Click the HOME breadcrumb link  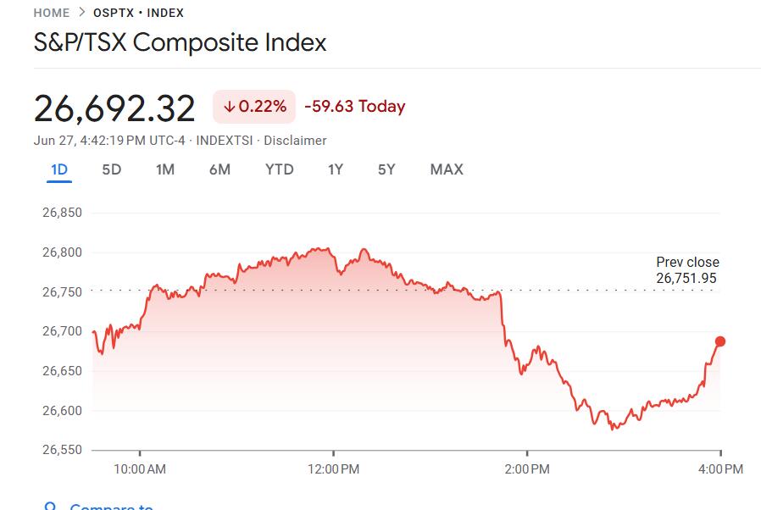coord(52,13)
